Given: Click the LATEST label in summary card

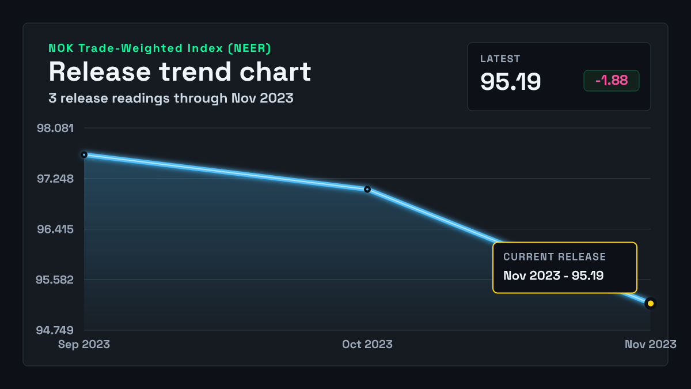Looking at the screenshot, I should click(500, 59).
